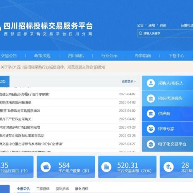Click the 平台运行项目 stat card

pos(17,167)
